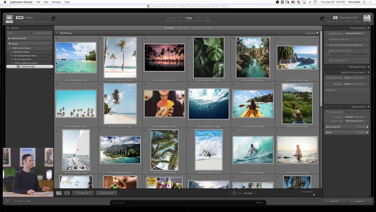The height and width of the screenshot is (212, 376).
Task: Open the Develop Settings dropdown
Action: 356,78
